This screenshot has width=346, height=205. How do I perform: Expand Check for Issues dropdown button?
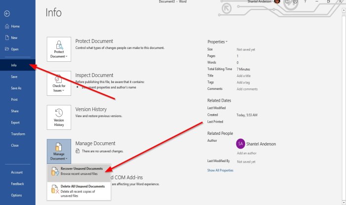(59, 83)
